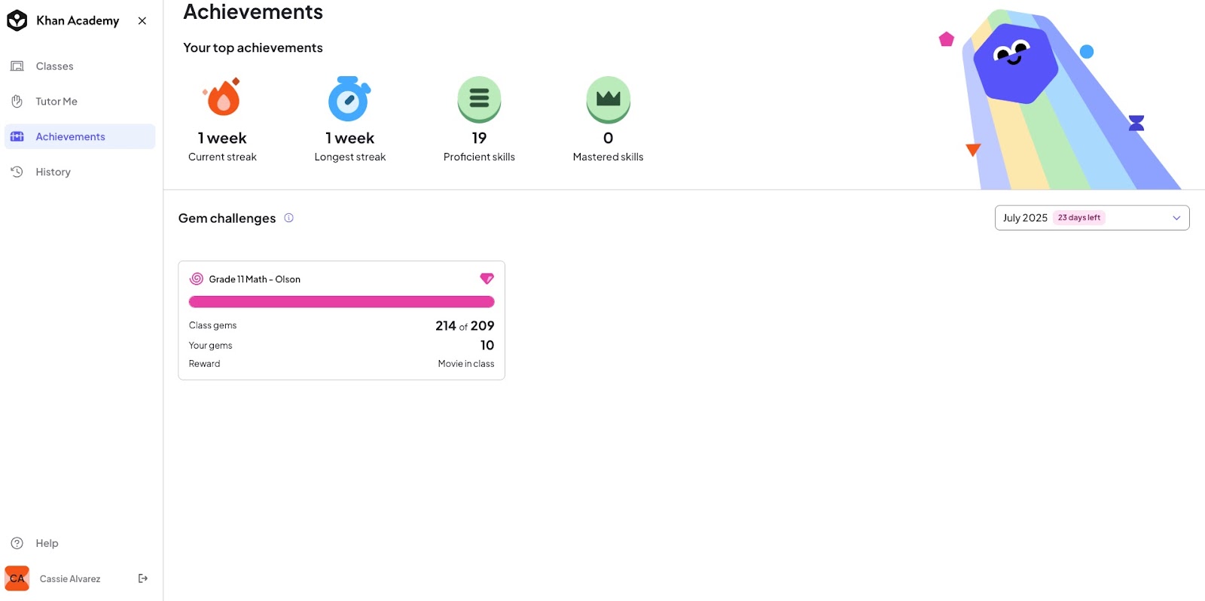Click the pink gem icon on the card
1205x601 pixels.
pos(487,279)
